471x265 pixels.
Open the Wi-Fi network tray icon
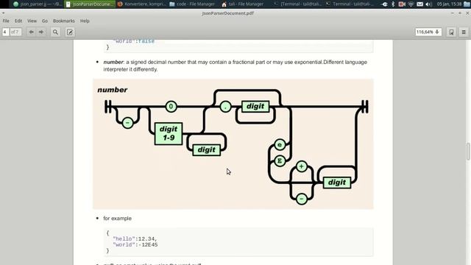click(411, 4)
